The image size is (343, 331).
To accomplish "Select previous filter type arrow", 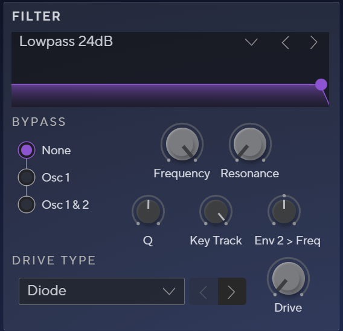I will coord(285,42).
